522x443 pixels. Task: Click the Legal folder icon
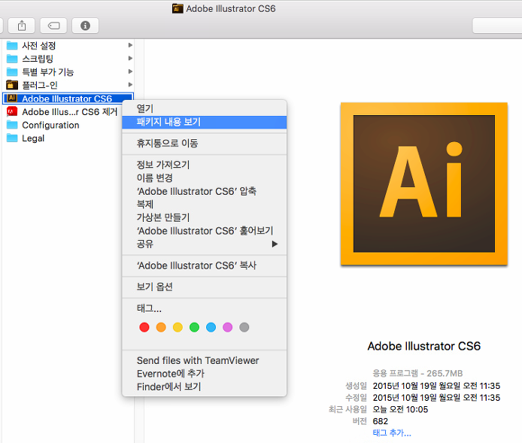point(12,138)
